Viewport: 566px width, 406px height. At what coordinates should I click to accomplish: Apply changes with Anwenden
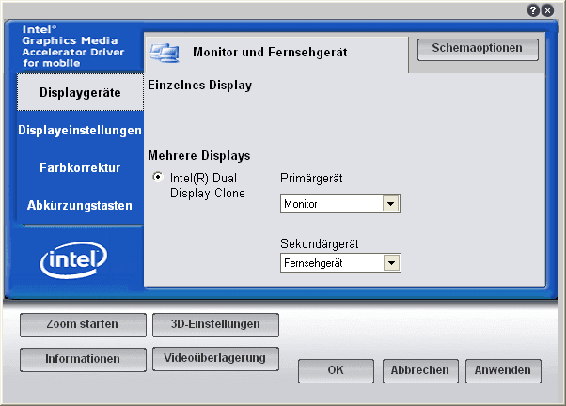pos(503,370)
